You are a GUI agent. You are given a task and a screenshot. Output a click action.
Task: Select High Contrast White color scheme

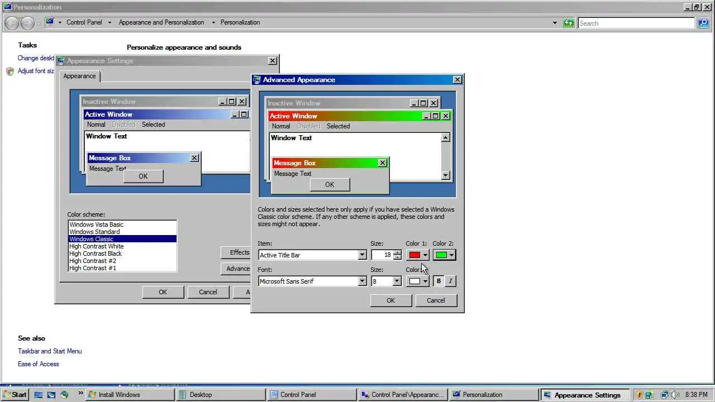coord(122,246)
